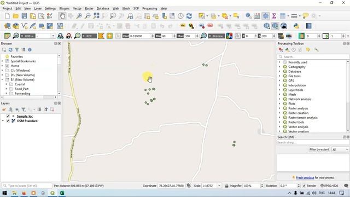
Task: Collapse the E:\ (New Volume) drive
Action: [2, 79]
